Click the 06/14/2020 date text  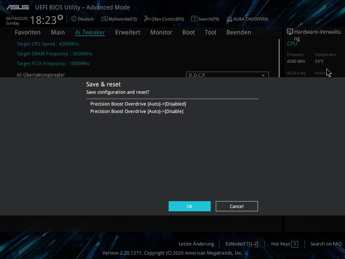17,19
